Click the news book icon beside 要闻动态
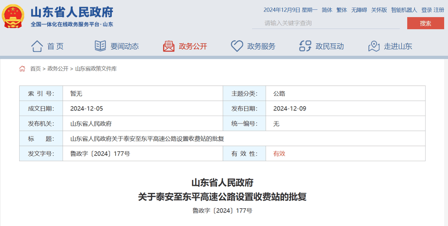Screen dimensions: 448x226 [100, 46]
